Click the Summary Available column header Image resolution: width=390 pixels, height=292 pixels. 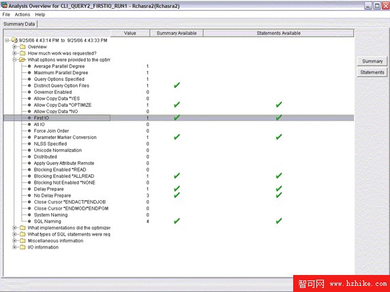[177, 33]
